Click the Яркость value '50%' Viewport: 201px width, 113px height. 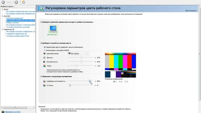(x=98, y=58)
